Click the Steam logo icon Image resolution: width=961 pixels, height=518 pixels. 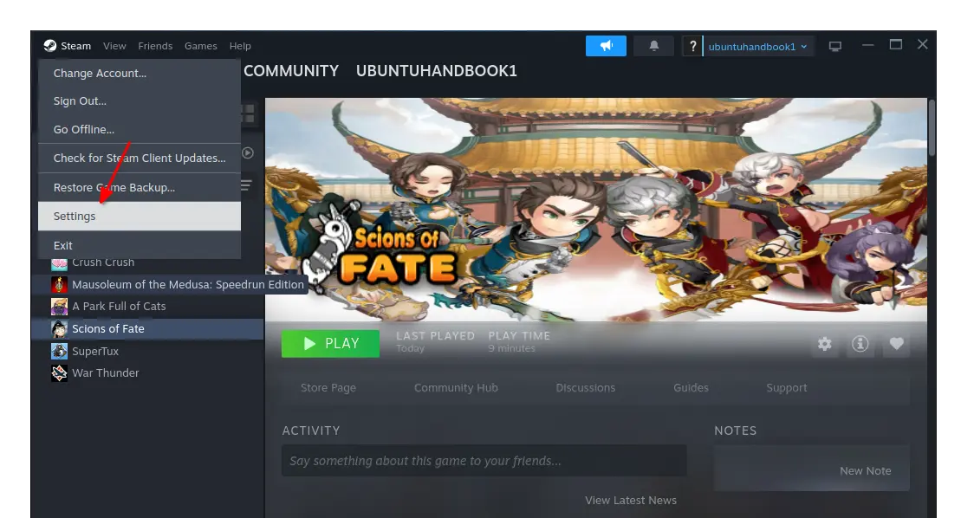pos(49,46)
